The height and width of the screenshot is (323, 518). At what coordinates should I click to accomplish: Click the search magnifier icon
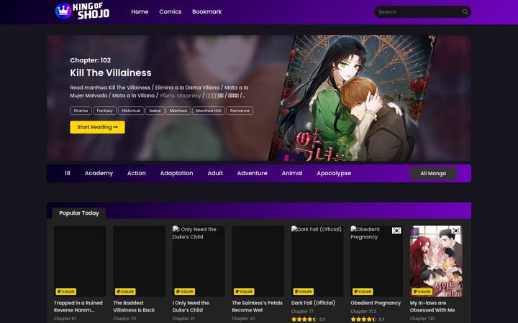465,12
